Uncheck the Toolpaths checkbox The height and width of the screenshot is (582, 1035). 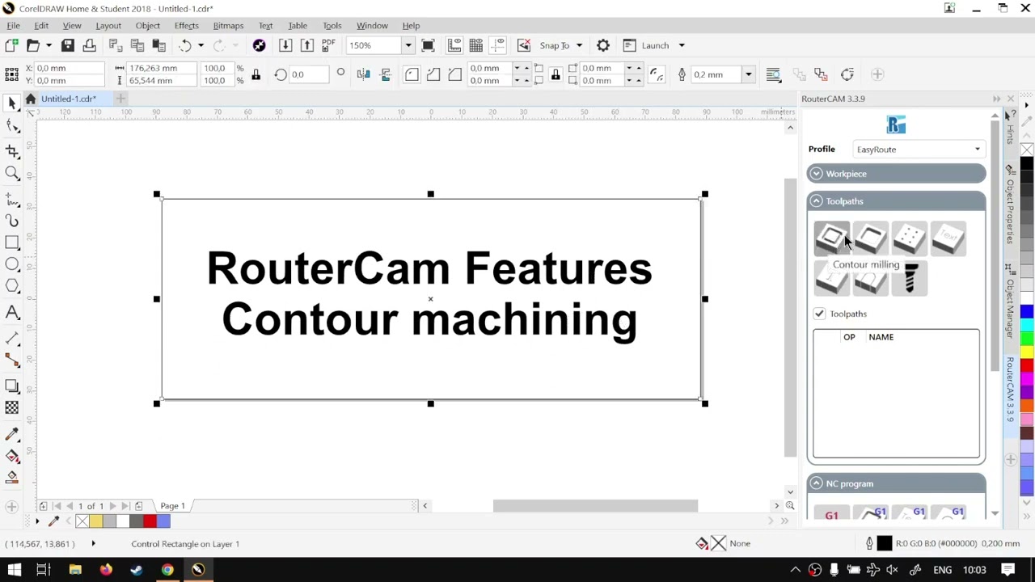(819, 314)
